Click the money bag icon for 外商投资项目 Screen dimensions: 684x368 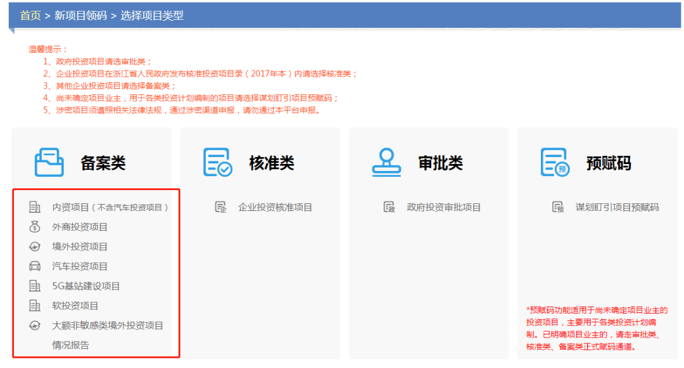(35, 227)
